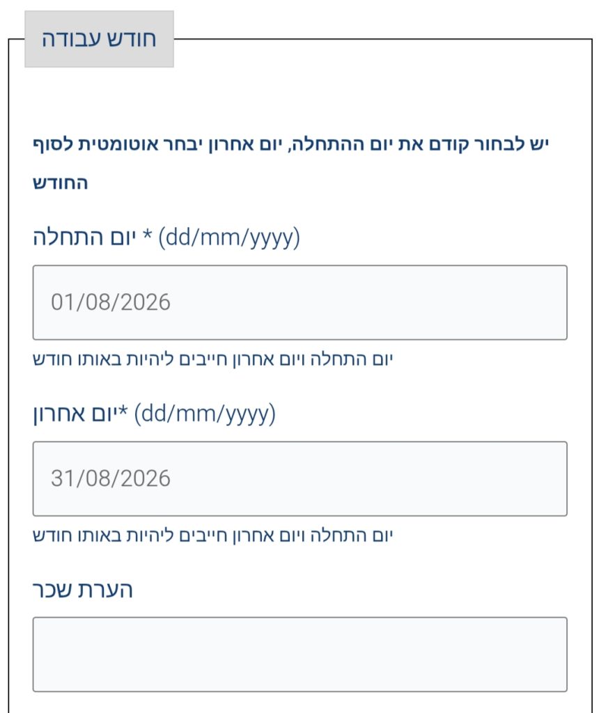Screen dimensions: 608x713
Task: Select day 01 in the start date
Action: pos(61,302)
